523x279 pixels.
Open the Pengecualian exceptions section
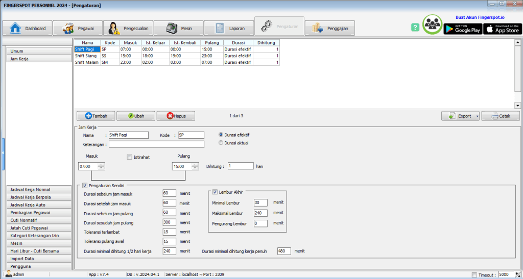128,28
